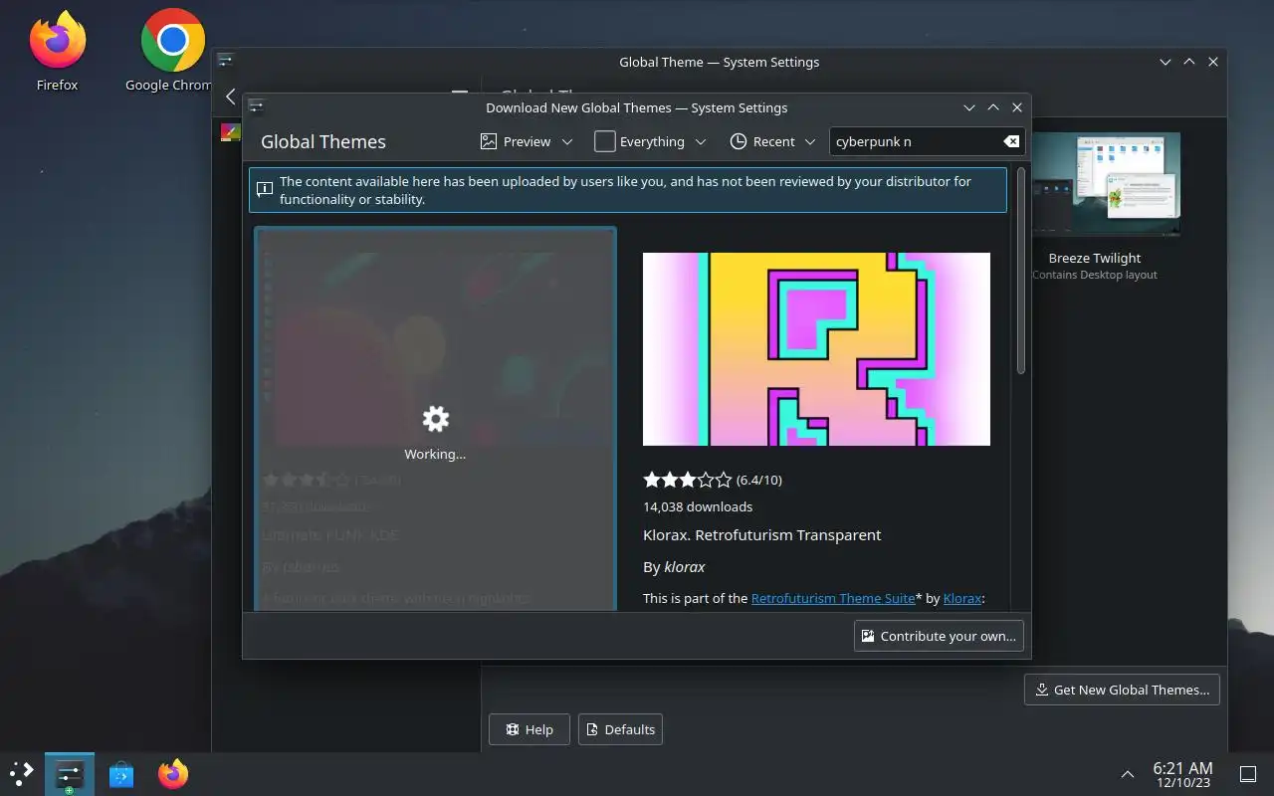Click the dialog's vertical scrollbar

pos(1020,271)
